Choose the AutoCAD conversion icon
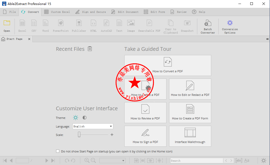The height and width of the screenshot is (165, 270). click(106, 23)
